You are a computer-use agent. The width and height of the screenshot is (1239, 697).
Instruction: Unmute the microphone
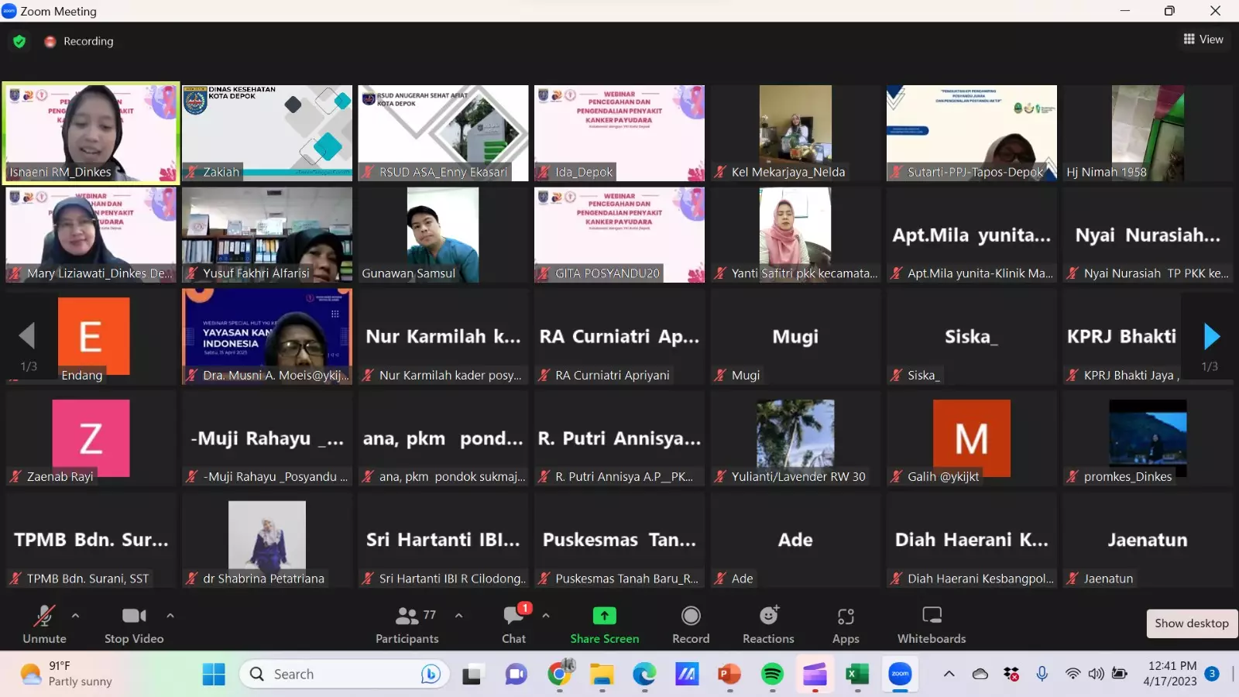click(x=44, y=623)
